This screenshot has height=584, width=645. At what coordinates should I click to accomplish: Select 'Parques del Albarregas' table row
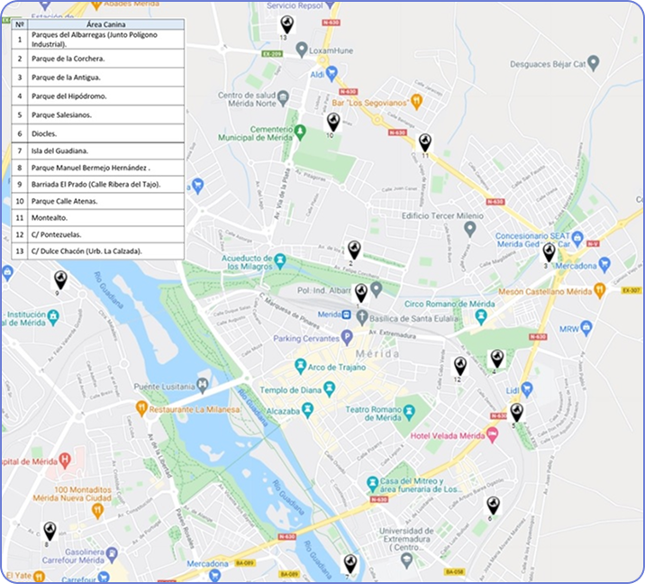pyautogui.click(x=98, y=39)
